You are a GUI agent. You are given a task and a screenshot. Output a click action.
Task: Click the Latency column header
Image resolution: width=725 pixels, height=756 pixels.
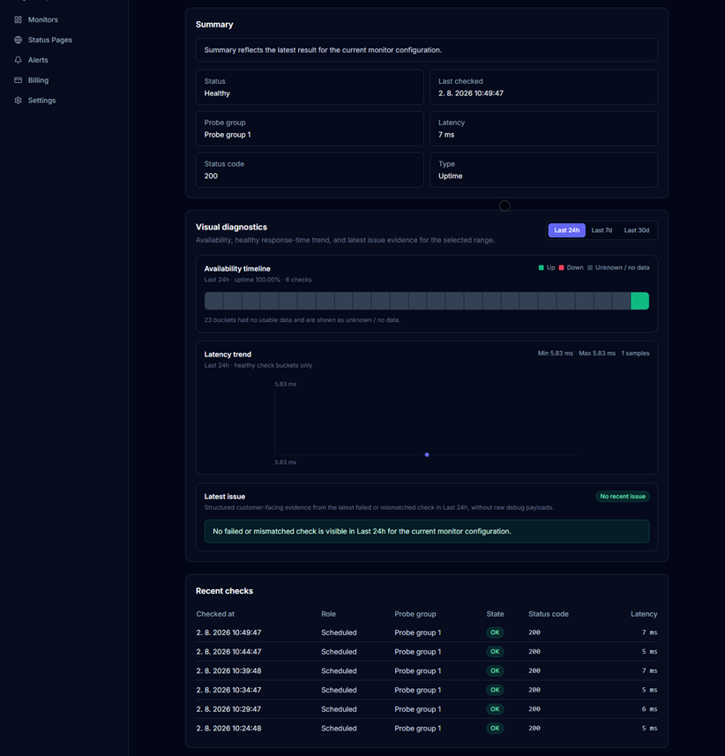point(644,614)
